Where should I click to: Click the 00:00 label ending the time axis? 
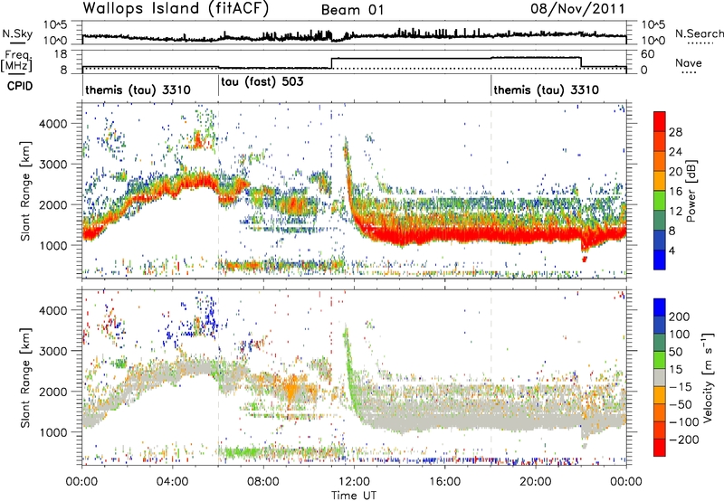[626, 482]
